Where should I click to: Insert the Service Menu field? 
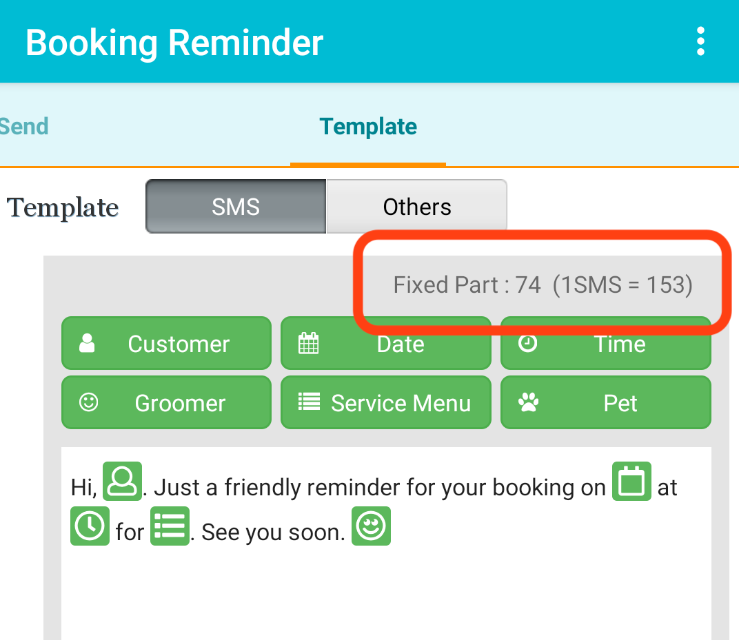click(386, 402)
